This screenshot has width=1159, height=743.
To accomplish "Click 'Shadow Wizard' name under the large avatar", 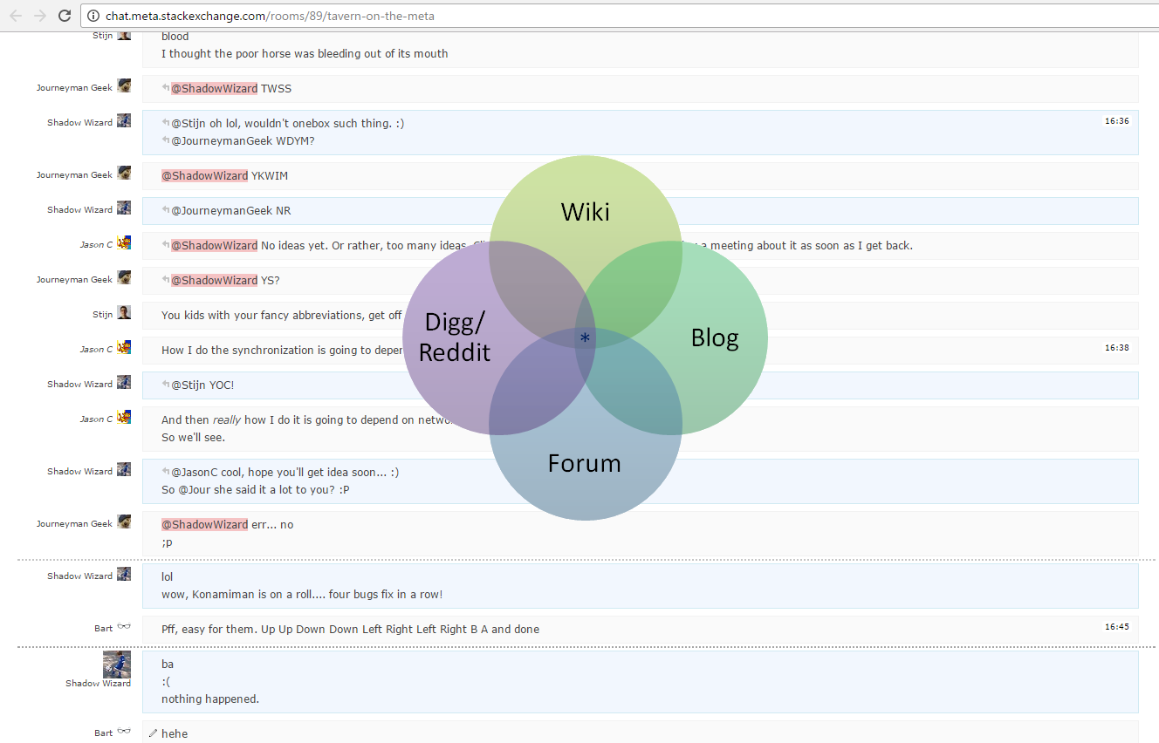I will (98, 684).
